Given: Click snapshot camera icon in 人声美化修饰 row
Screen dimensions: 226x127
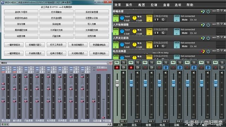Looking at the screenshot, I should click(x=156, y=46).
